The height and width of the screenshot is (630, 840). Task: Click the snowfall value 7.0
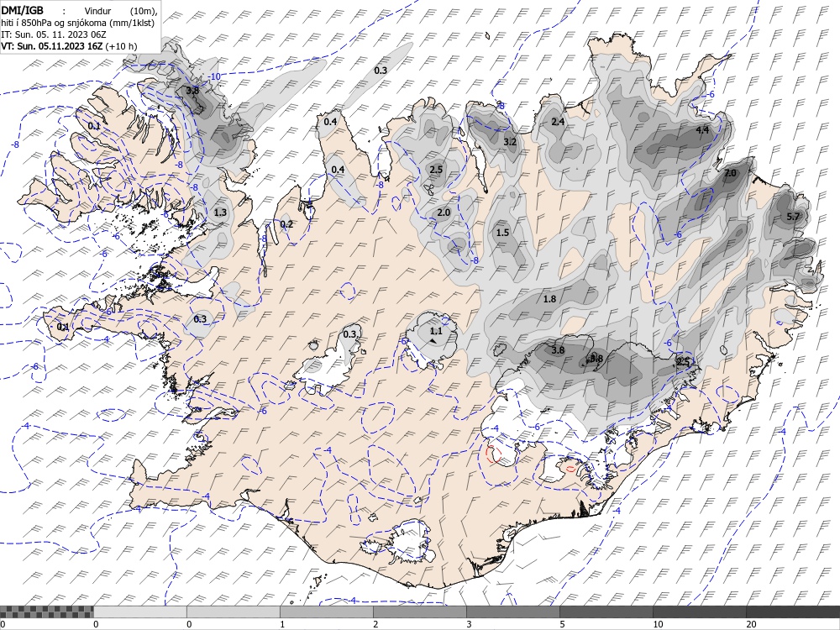pos(730,173)
